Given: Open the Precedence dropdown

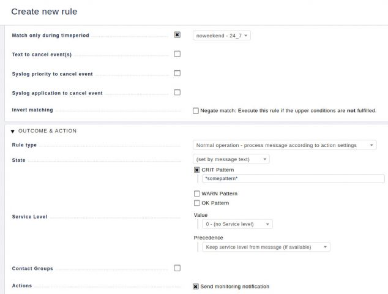Looking at the screenshot, I should pos(266,247).
